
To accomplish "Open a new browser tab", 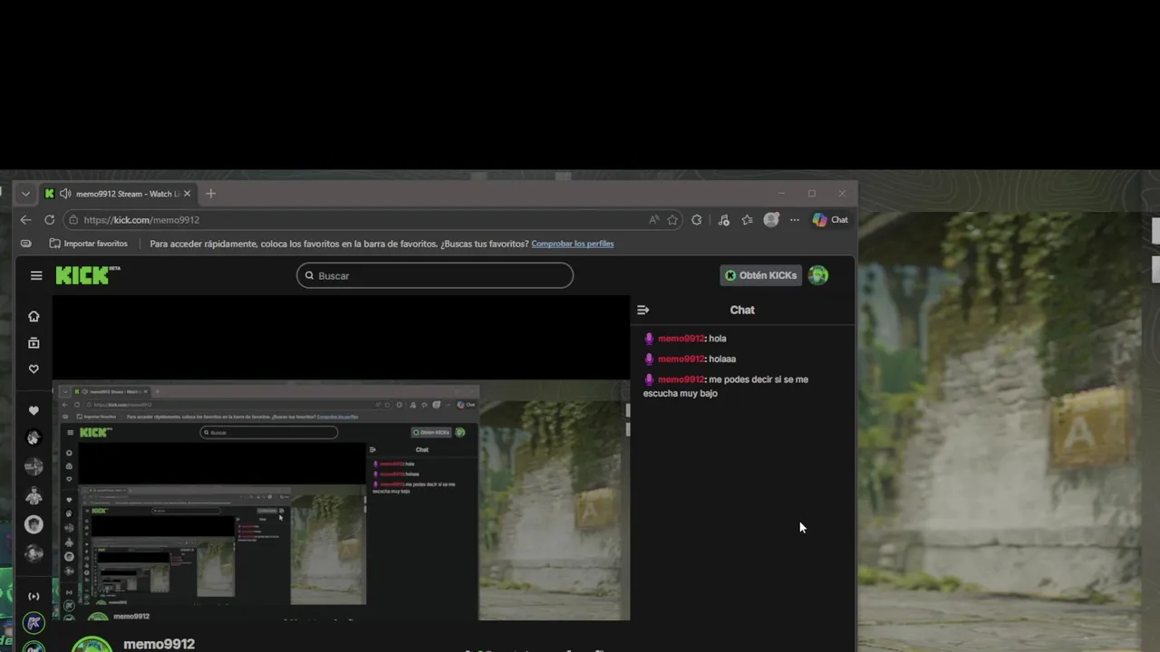I will coord(210,194).
